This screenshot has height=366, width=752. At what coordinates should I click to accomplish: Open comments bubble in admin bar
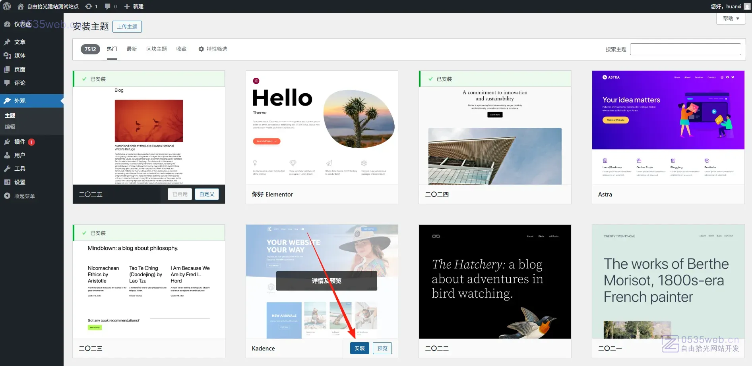[108, 6]
